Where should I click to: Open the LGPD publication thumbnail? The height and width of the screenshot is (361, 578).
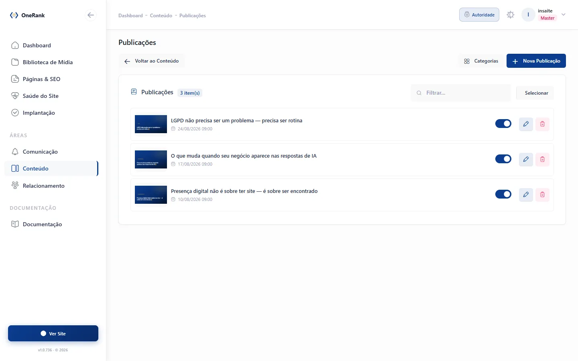point(151,124)
